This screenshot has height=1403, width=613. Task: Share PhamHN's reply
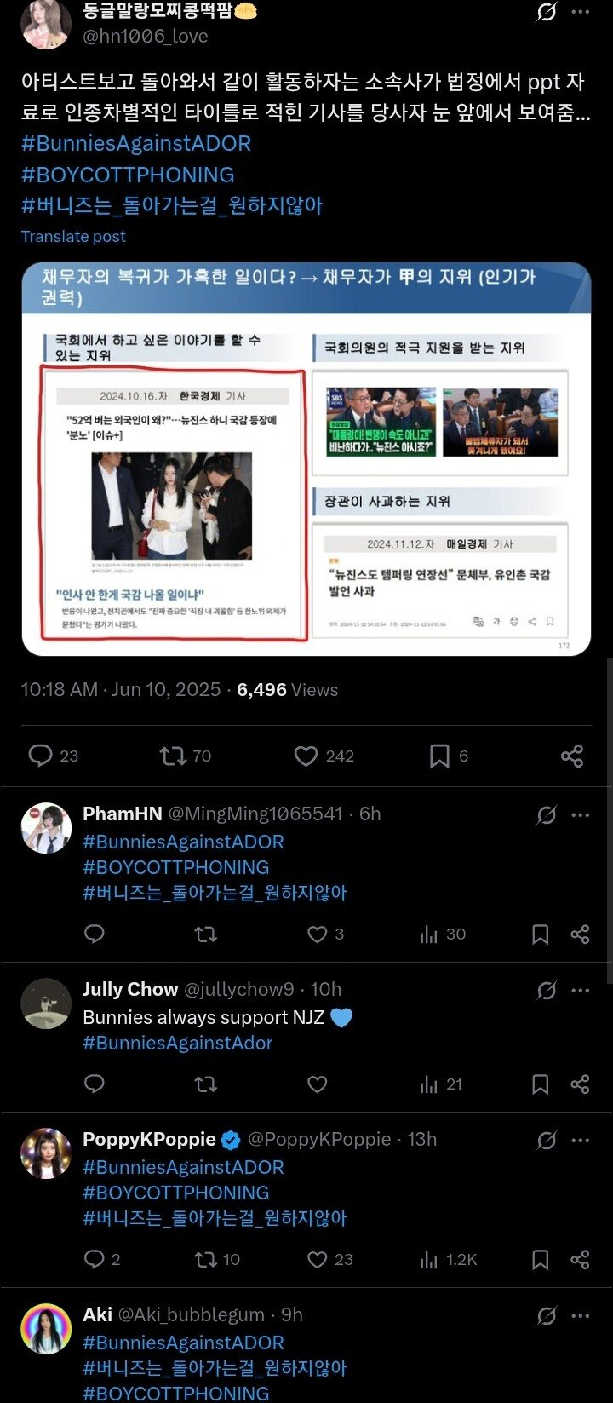point(581,934)
